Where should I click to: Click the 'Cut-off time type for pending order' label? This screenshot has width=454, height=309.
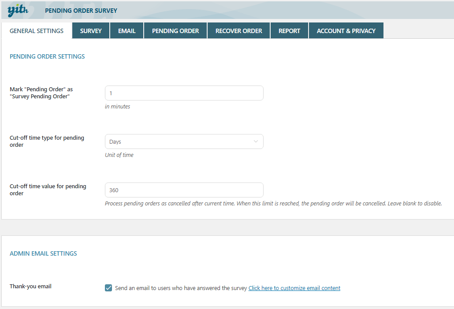click(x=47, y=141)
